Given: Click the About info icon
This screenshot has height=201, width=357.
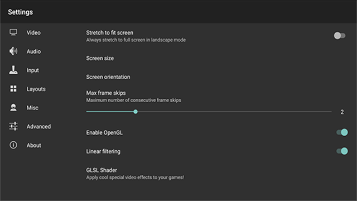Looking at the screenshot, I should 13,145.
